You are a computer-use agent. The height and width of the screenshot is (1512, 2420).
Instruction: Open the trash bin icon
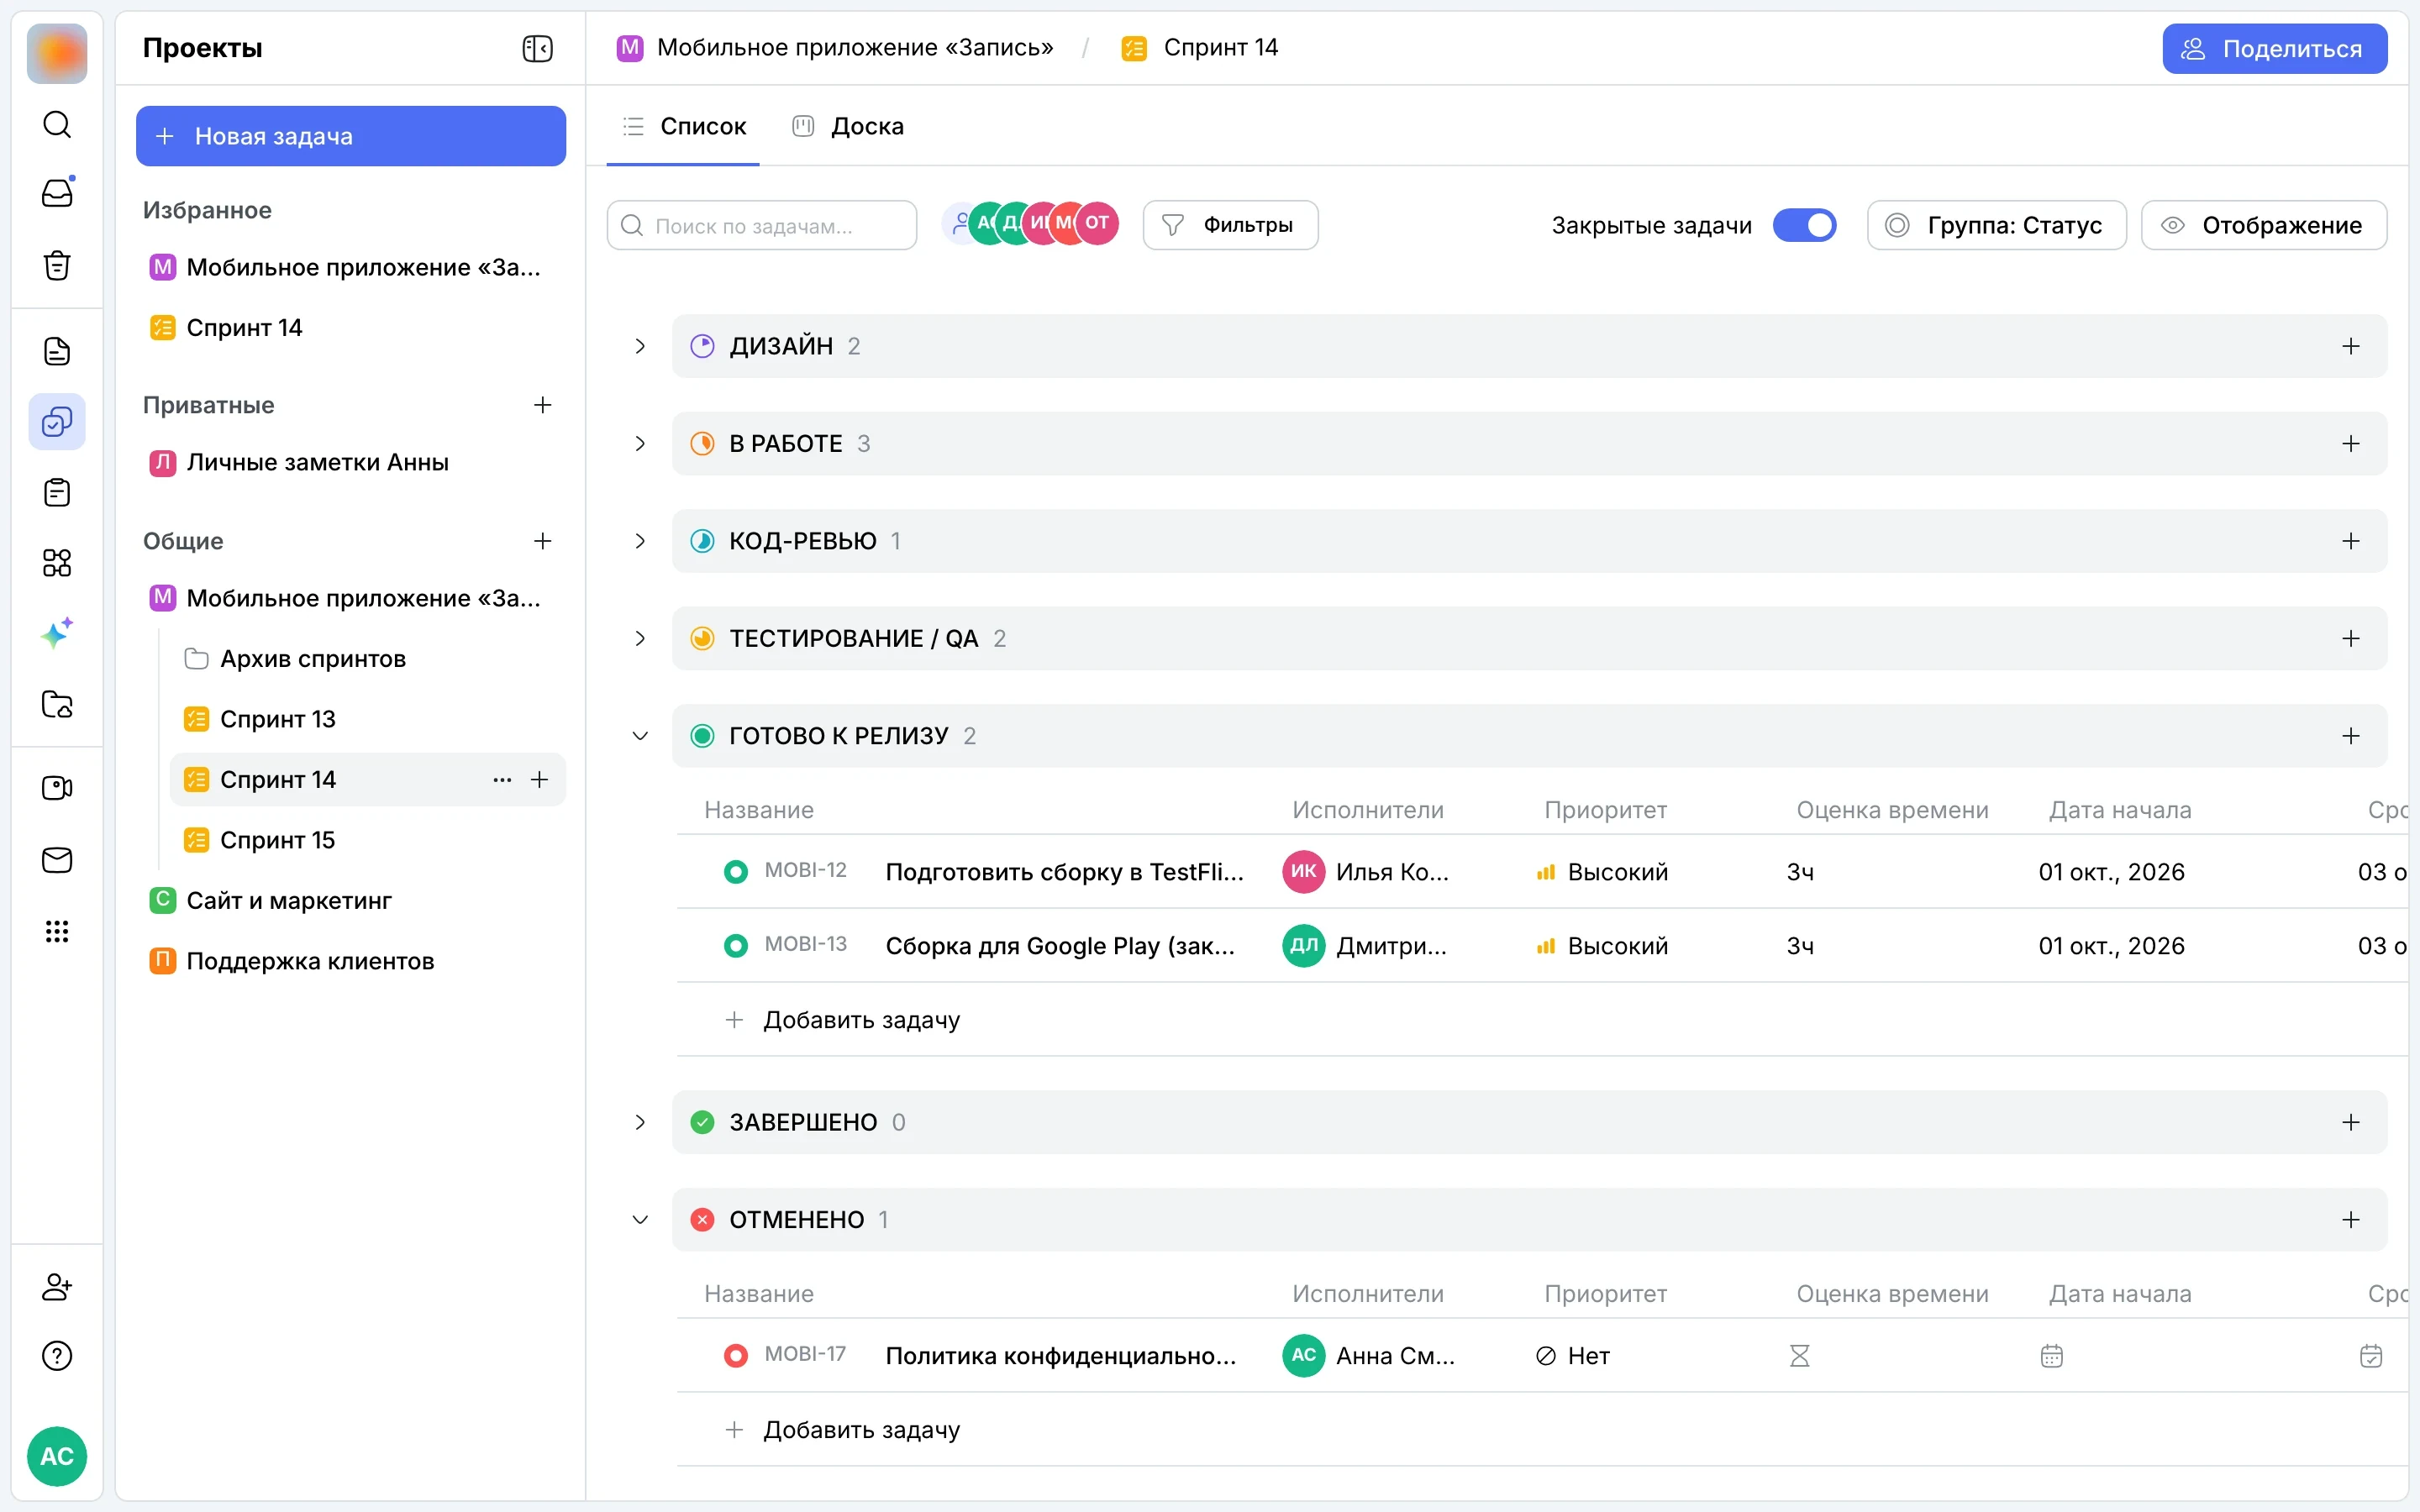[x=57, y=265]
